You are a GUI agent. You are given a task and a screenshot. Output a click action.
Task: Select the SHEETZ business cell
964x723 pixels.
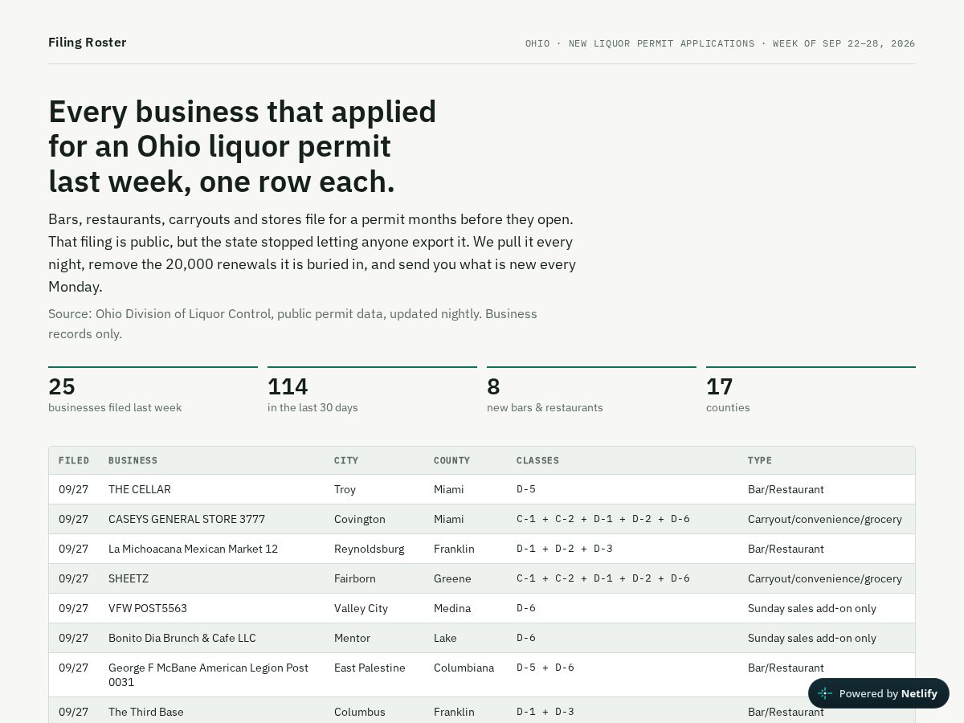(x=129, y=578)
